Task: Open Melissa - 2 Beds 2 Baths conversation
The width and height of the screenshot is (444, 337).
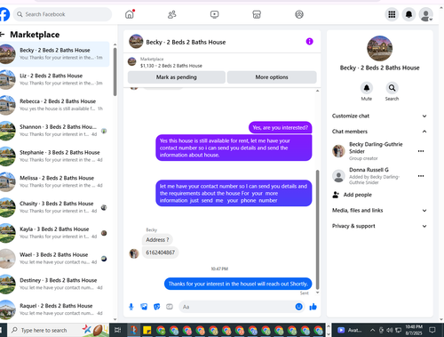Action: 55,181
